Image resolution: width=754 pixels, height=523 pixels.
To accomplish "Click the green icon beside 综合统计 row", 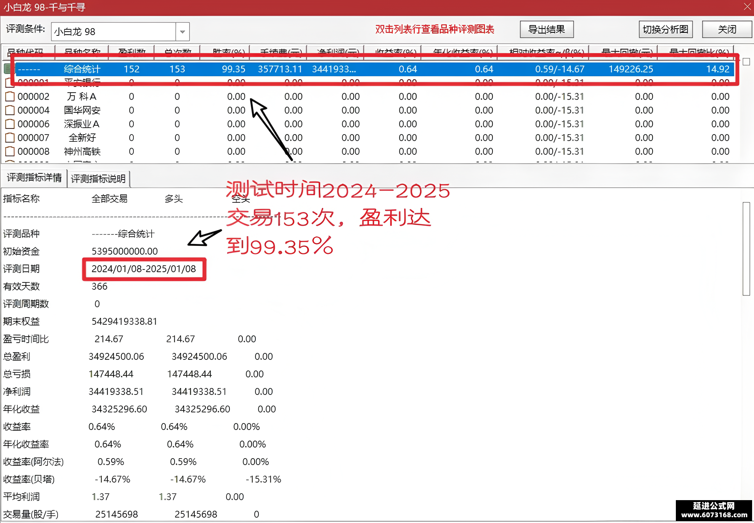I will (x=7, y=69).
